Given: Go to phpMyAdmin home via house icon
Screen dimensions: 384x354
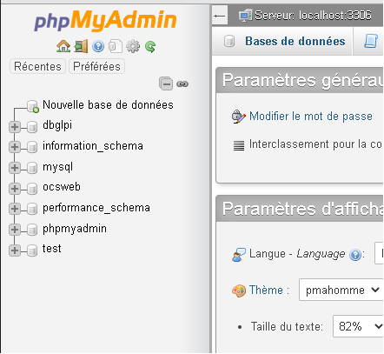Looking at the screenshot, I should point(63,46).
